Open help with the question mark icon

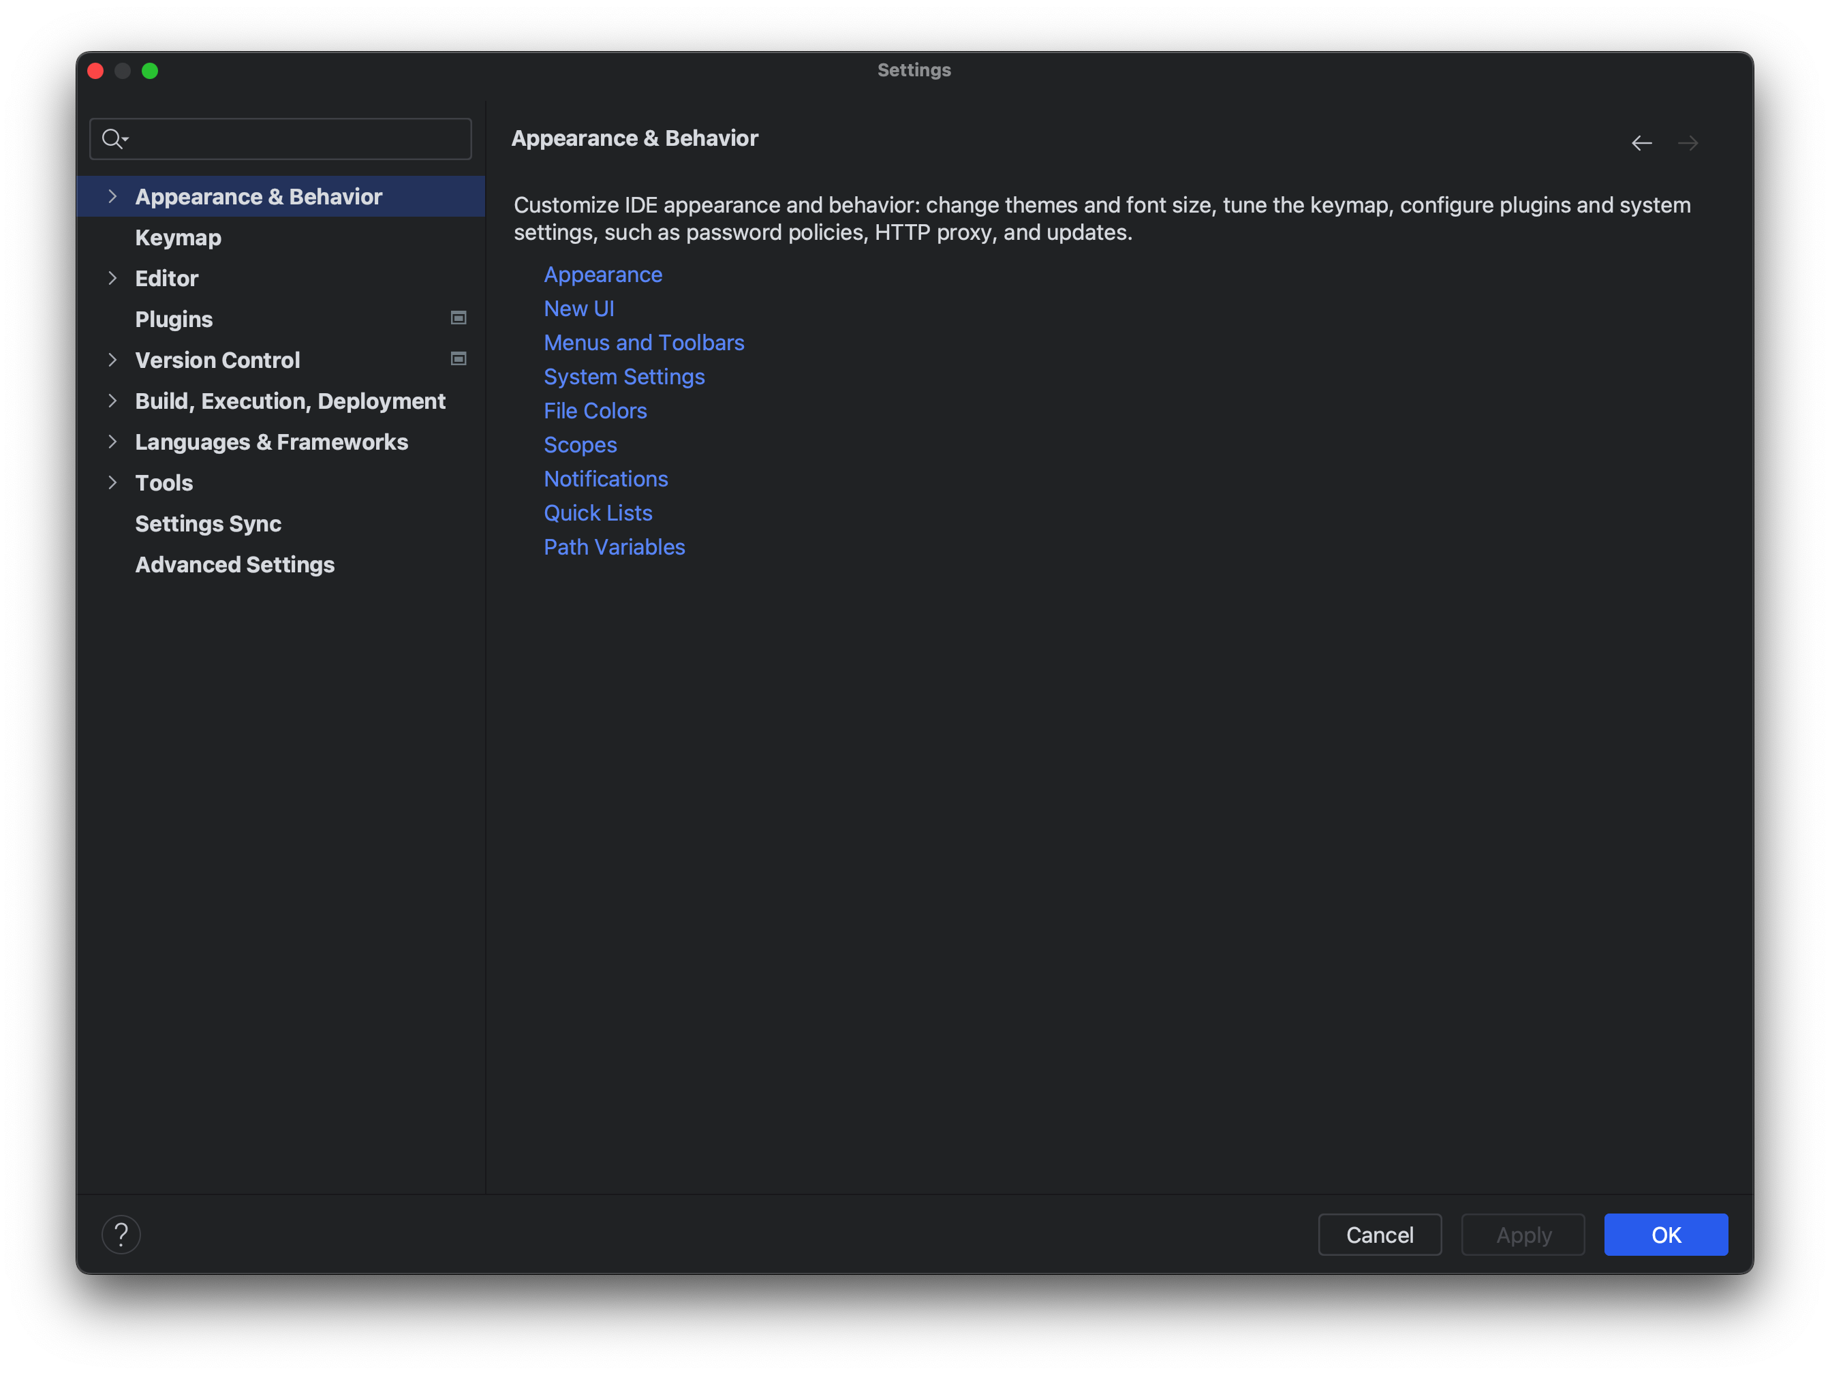pyautogui.click(x=121, y=1235)
